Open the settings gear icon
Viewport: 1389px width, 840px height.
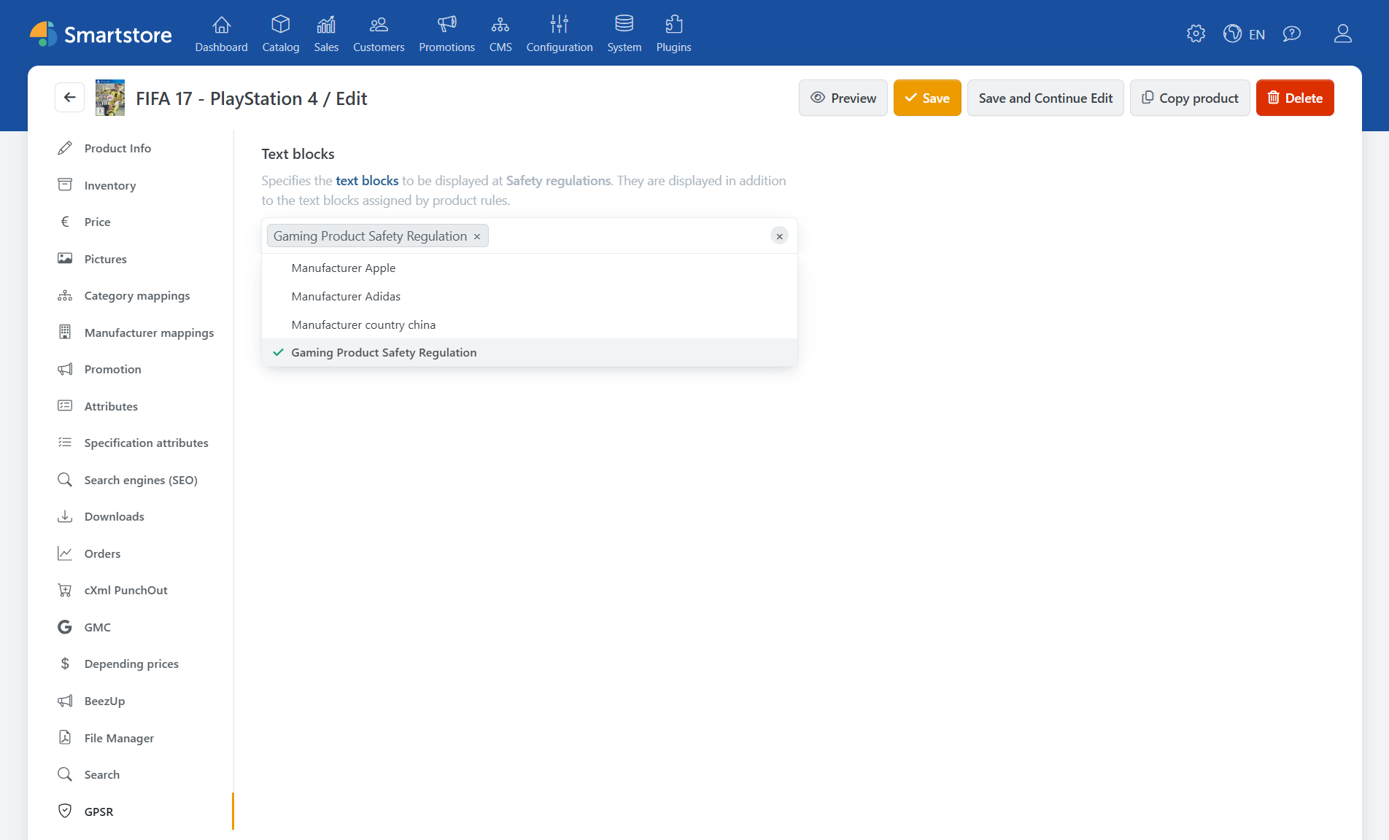point(1196,34)
